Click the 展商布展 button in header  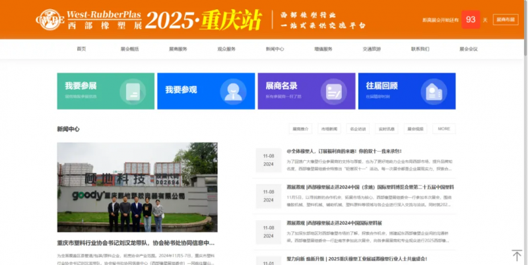pyautogui.click(x=506, y=20)
